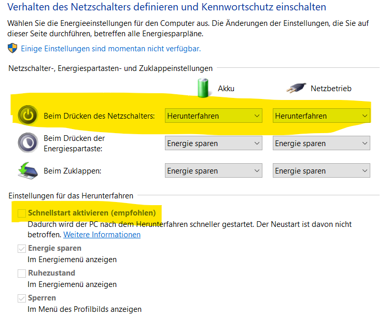Open the Weitere Informationen link

click(x=102, y=235)
